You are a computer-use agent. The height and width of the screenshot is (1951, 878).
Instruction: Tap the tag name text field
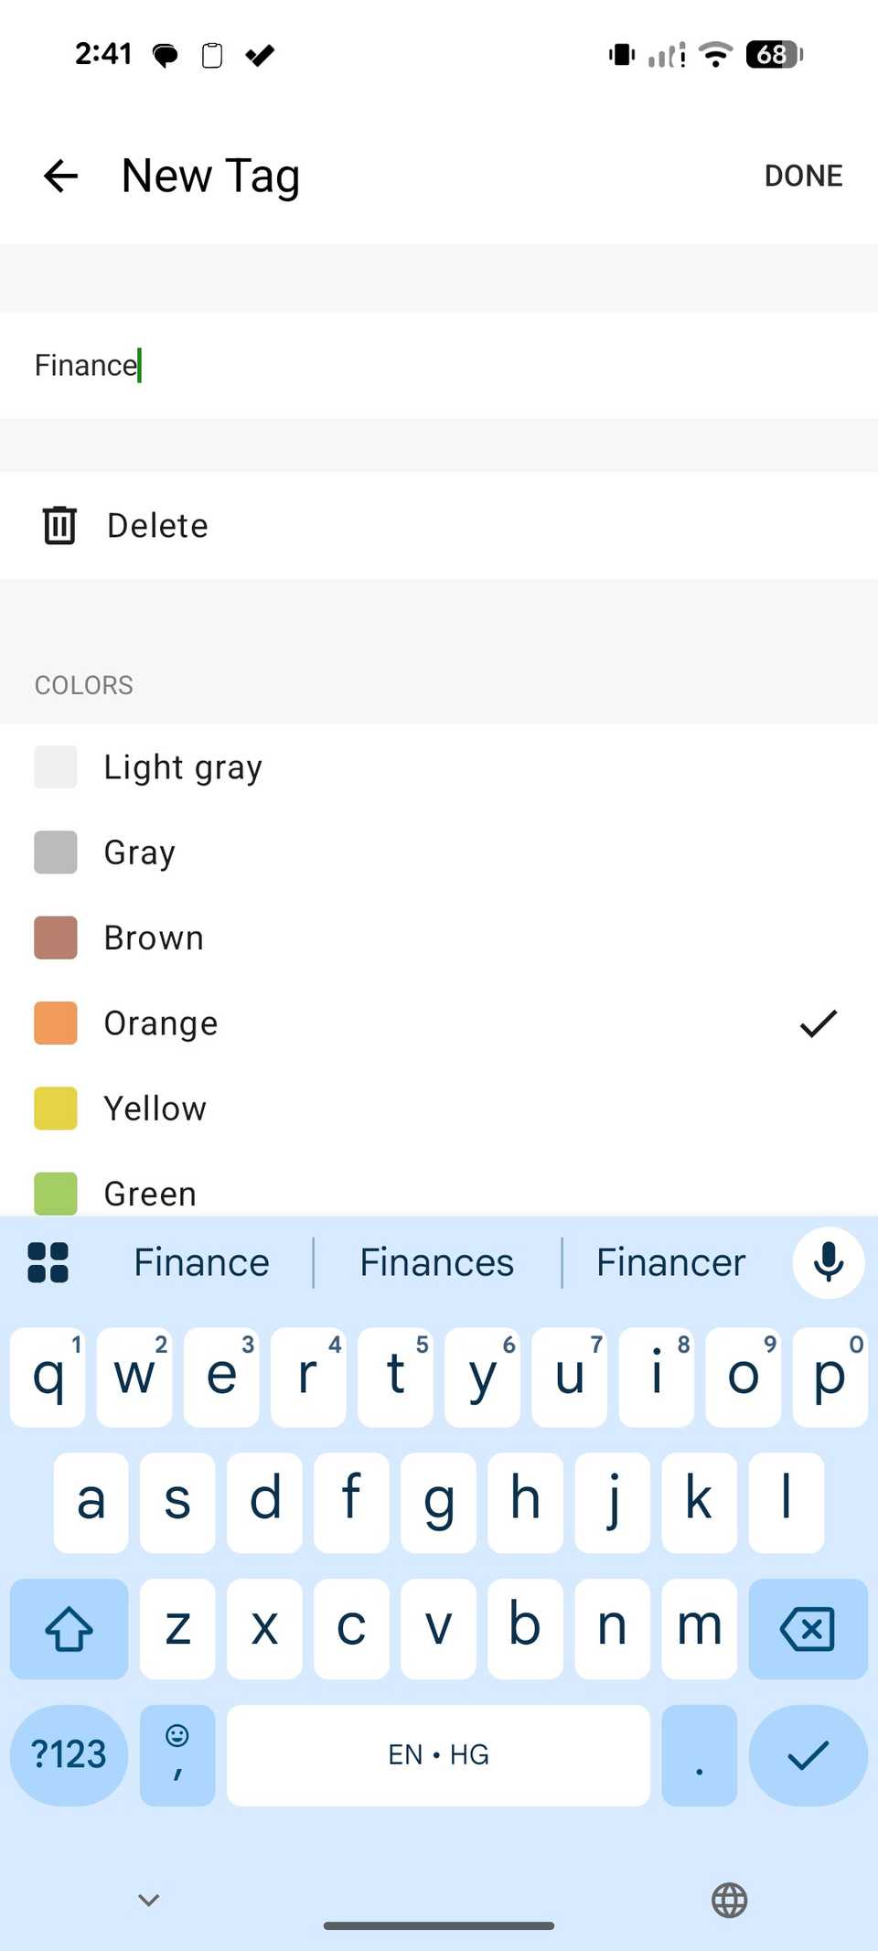pyautogui.click(x=439, y=365)
